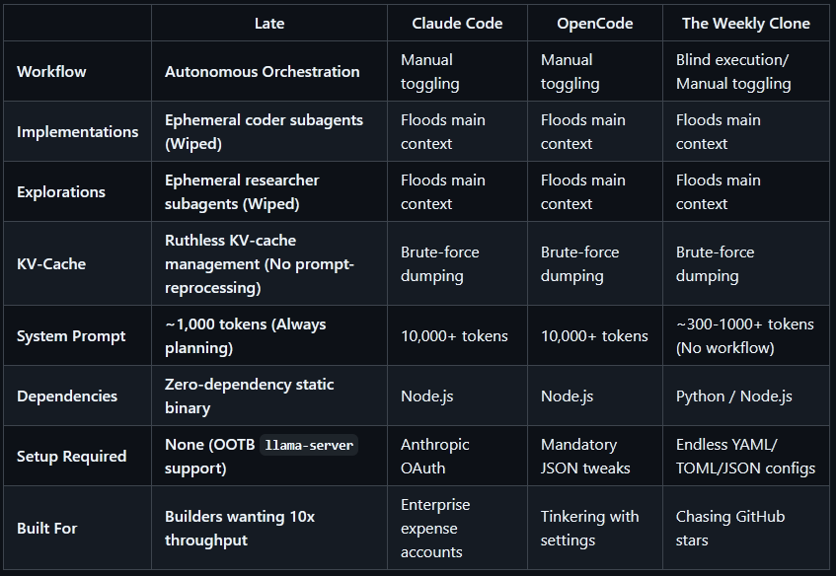Viewport: 836px width, 576px height.
Task: Click the Implementations row label
Action: click(77, 131)
